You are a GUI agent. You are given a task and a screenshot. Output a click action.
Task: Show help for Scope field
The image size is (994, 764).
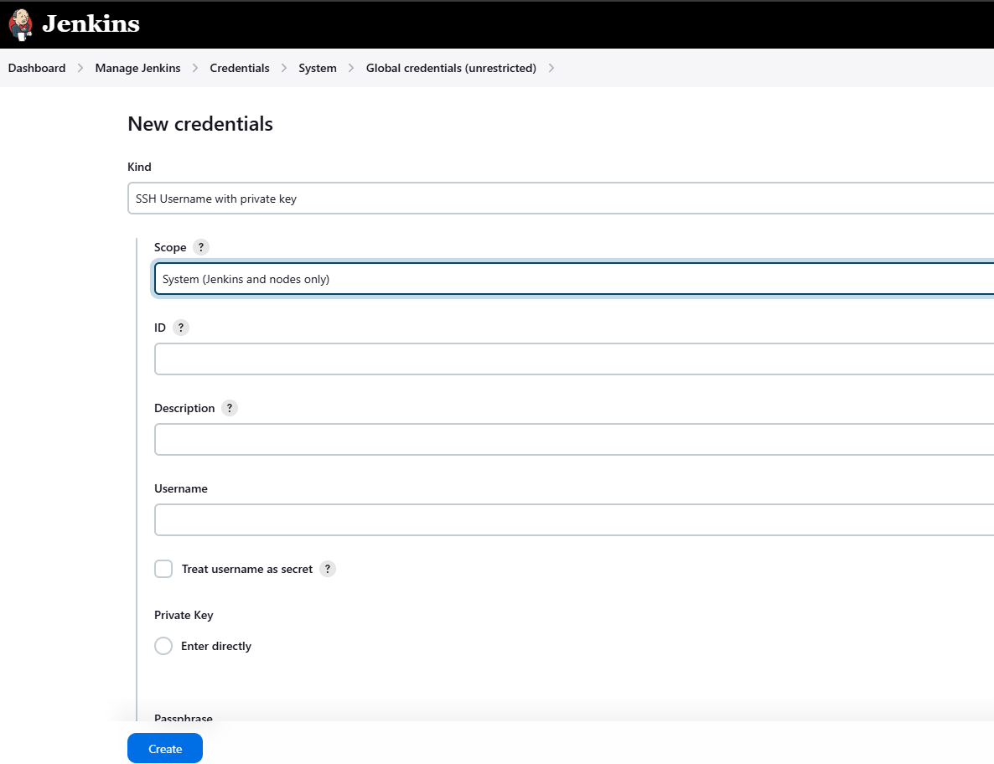click(x=201, y=247)
